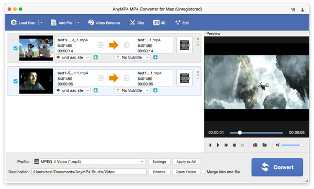314x189 pixels.
Task: Open the 3D settings tool
Action: coord(159,23)
